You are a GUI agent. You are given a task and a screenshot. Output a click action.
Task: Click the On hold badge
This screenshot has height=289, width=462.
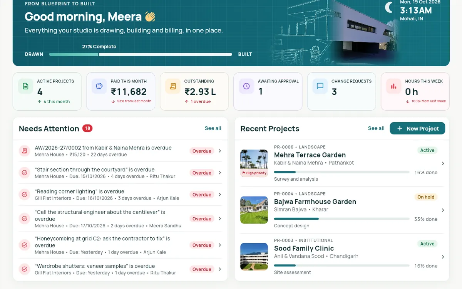pos(426,197)
